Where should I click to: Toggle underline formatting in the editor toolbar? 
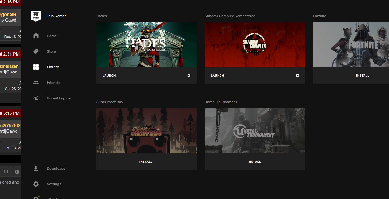6,172
